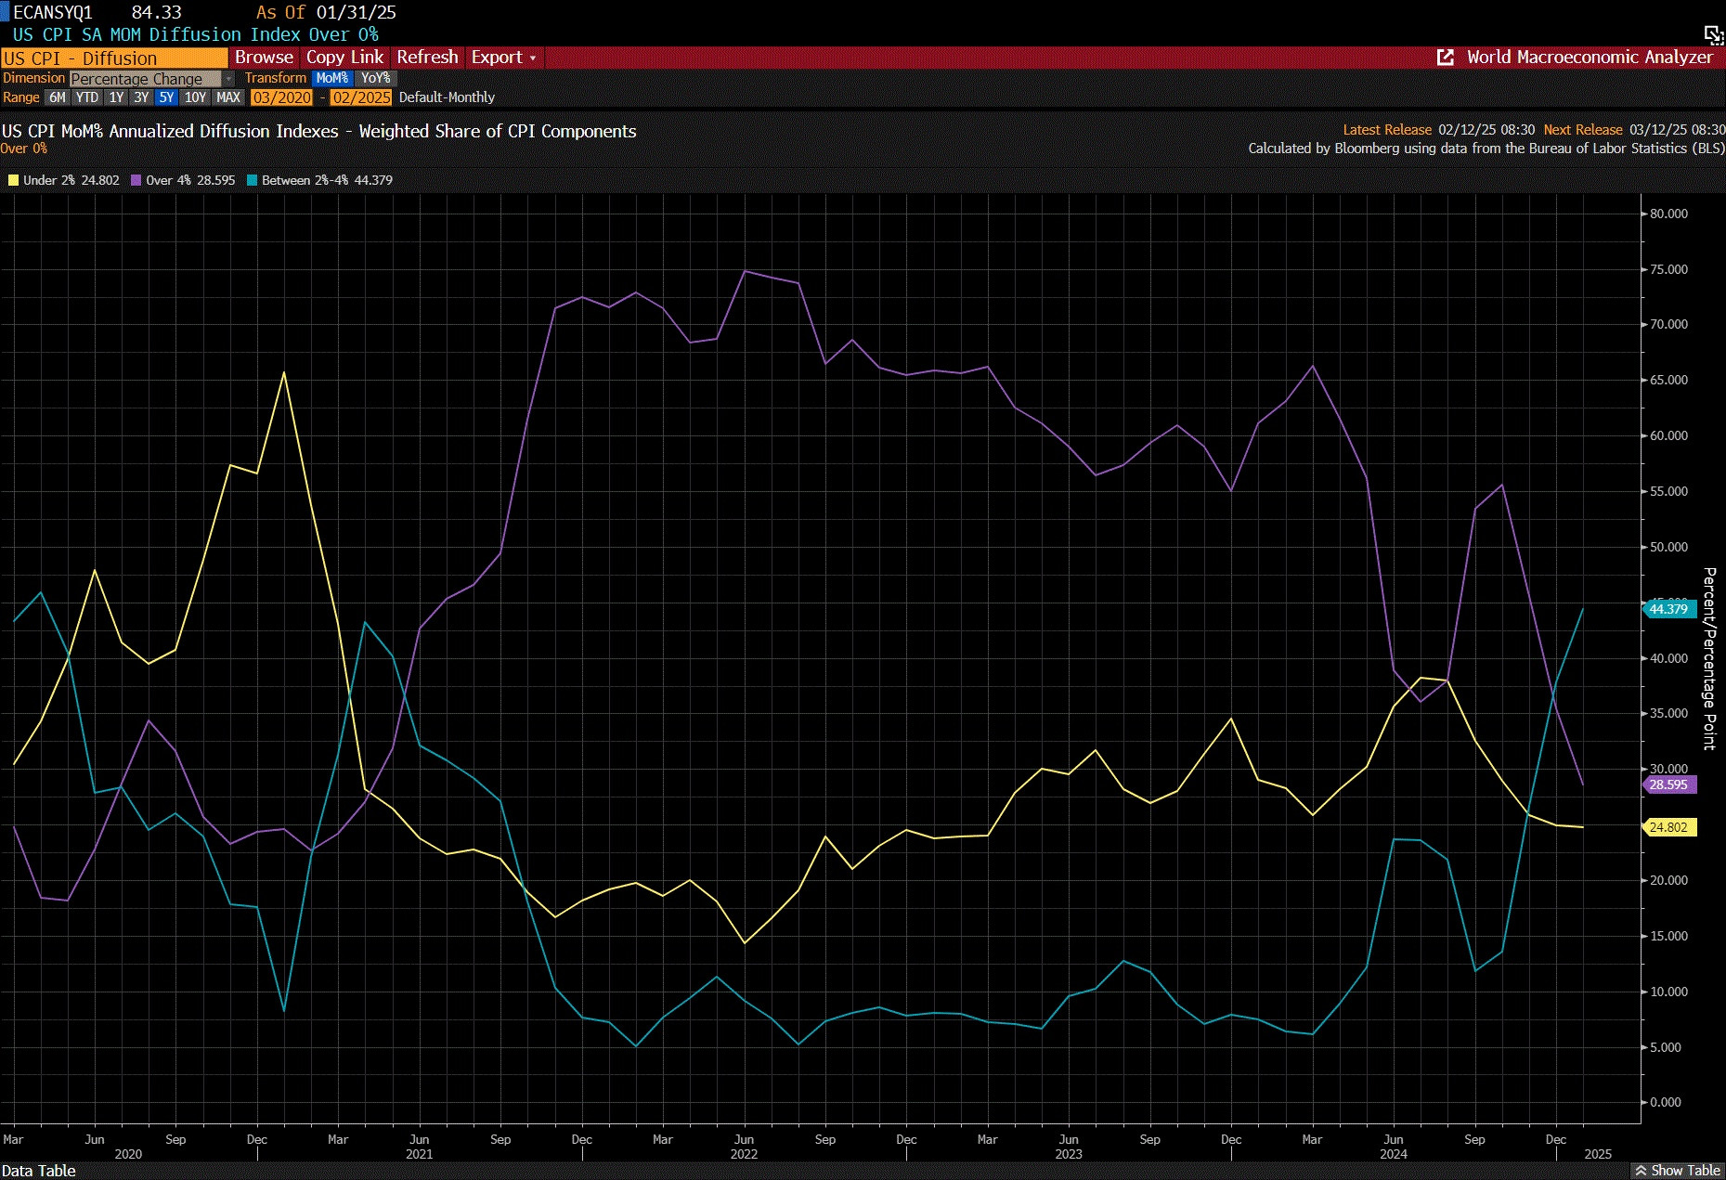Set range to 3Y
Screen dimensions: 1726x1180
[141, 97]
